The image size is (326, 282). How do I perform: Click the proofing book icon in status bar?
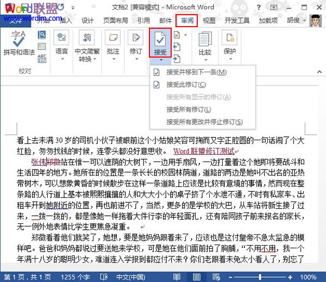click(104, 277)
